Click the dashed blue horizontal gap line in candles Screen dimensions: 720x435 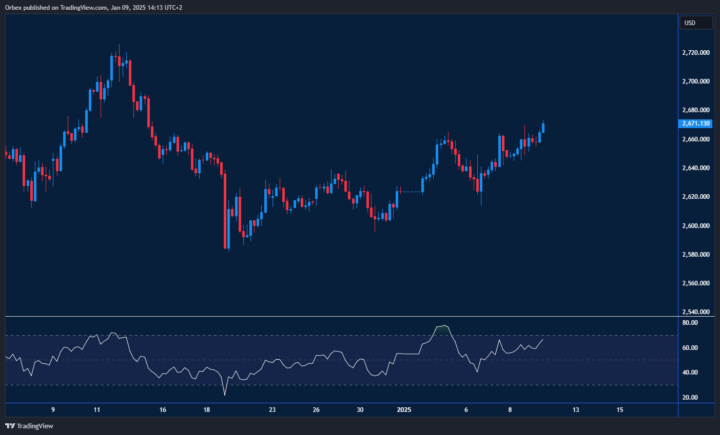(410, 192)
